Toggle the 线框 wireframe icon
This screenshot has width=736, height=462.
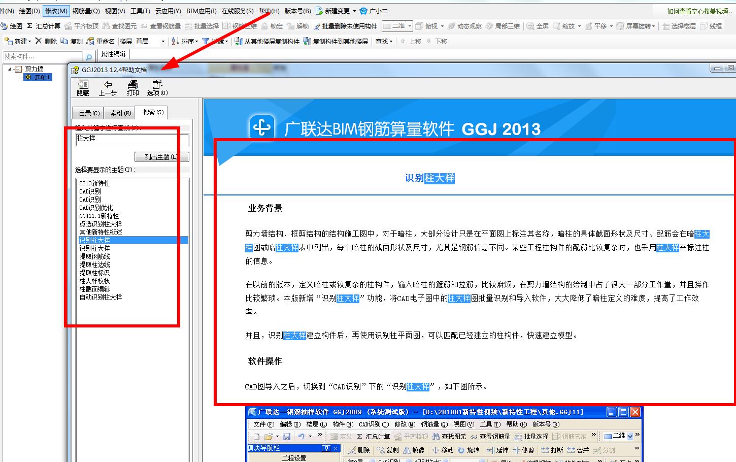711,26
